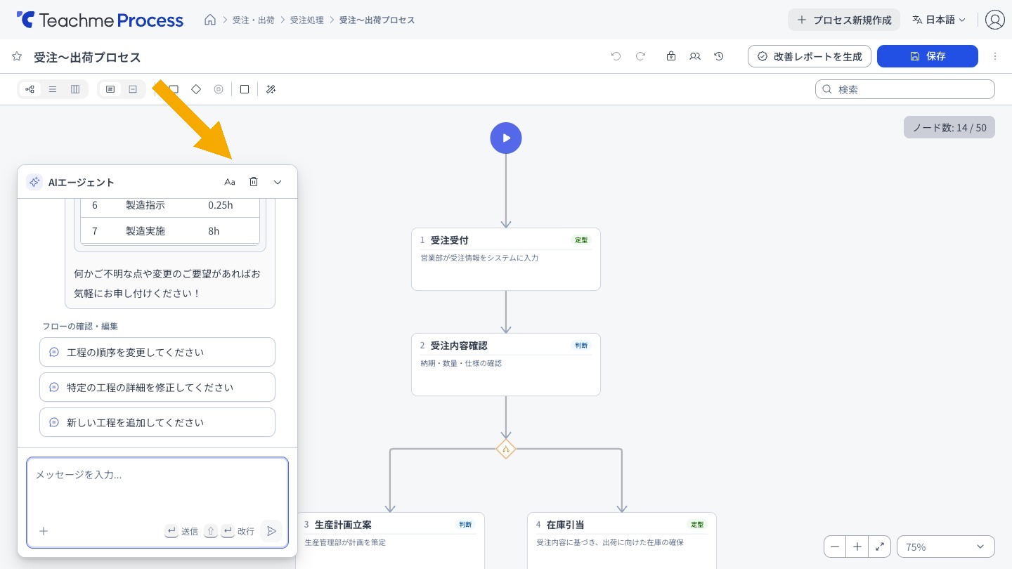Screen dimensions: 1012x569
Task: Open the 受注・出荷 breadcrumb
Action: click(x=254, y=20)
